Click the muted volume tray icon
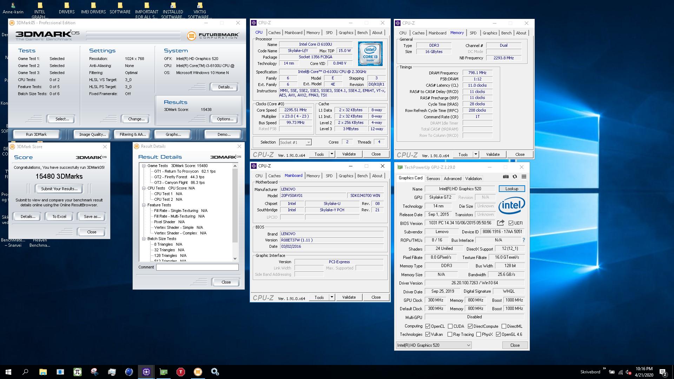Image resolution: width=674 pixels, height=379 pixels. pos(629,372)
